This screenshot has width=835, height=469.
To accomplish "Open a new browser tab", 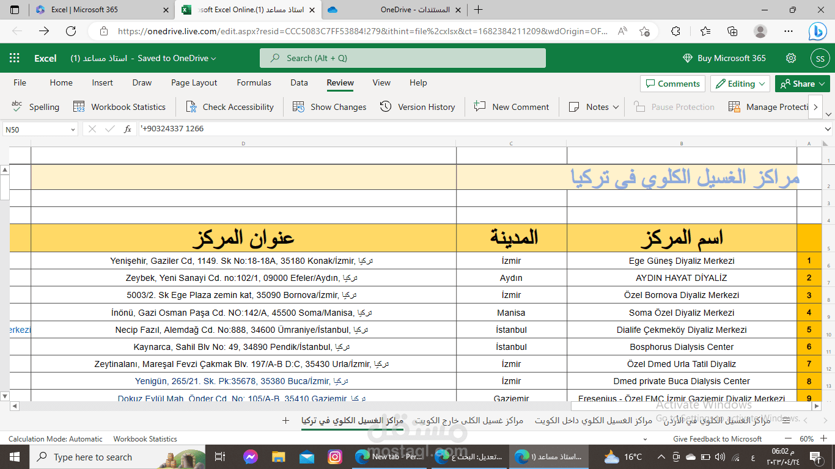I will [478, 10].
